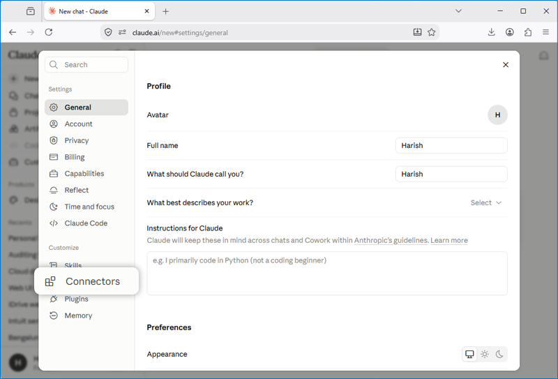The image size is (558, 379).
Task: Open the Firefox list all tabs chevron
Action: click(458, 11)
